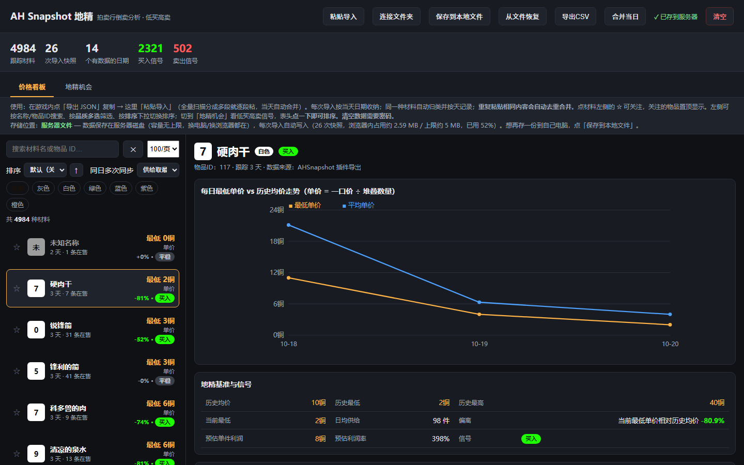
Task: Click the quality icon next to 科多兽的肉
Action: [x=36, y=412]
